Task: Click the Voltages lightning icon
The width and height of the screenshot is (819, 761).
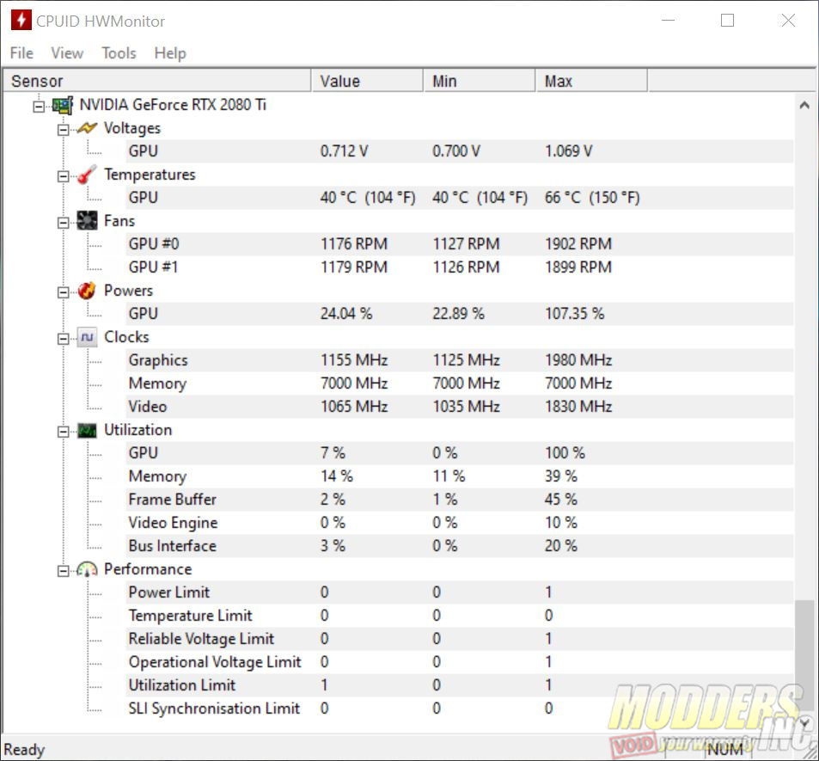Action: coord(87,128)
